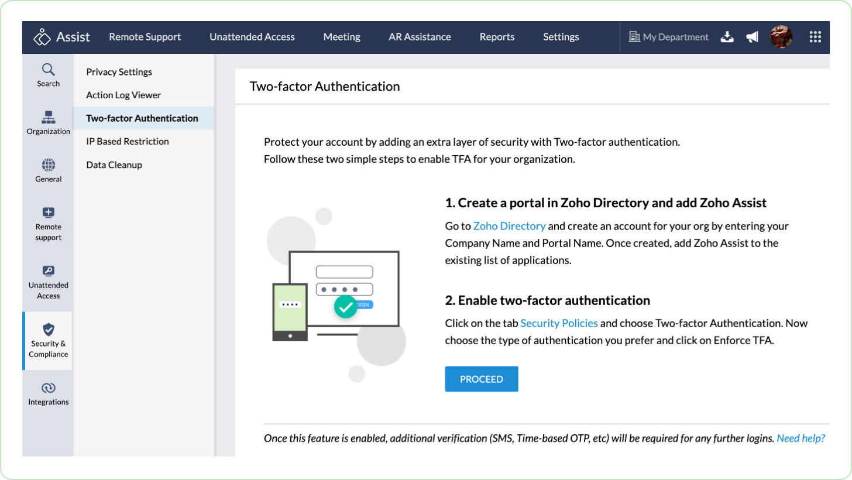Click the Two-factor Authentication page heading
The height and width of the screenshot is (480, 852).
tap(325, 87)
